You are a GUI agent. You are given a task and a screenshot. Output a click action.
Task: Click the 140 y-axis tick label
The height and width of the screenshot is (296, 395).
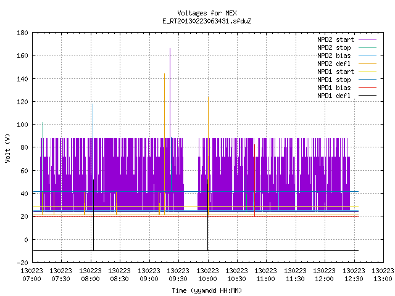(22, 79)
